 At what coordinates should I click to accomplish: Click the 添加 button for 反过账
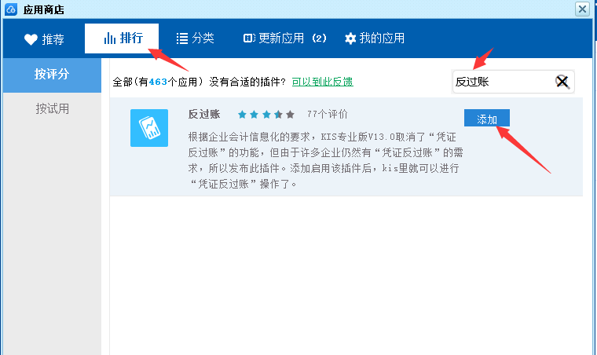[487, 119]
